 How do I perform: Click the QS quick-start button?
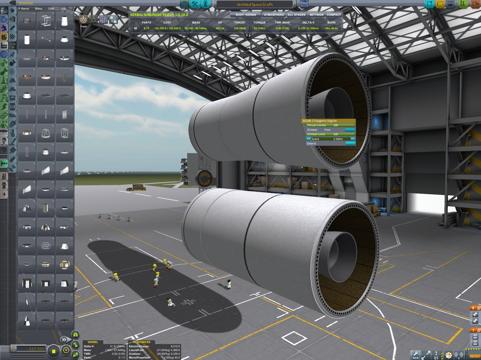point(436,355)
